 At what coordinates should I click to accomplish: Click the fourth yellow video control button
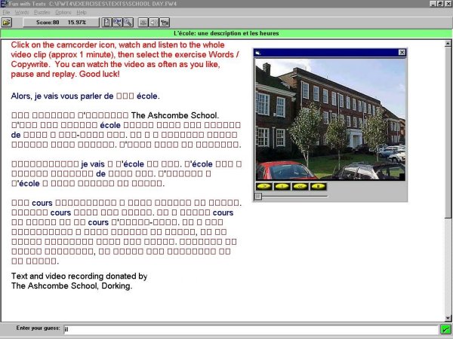[x=317, y=185]
